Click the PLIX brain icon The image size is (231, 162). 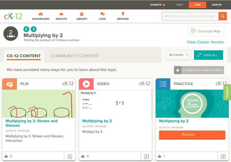[x=10, y=84]
